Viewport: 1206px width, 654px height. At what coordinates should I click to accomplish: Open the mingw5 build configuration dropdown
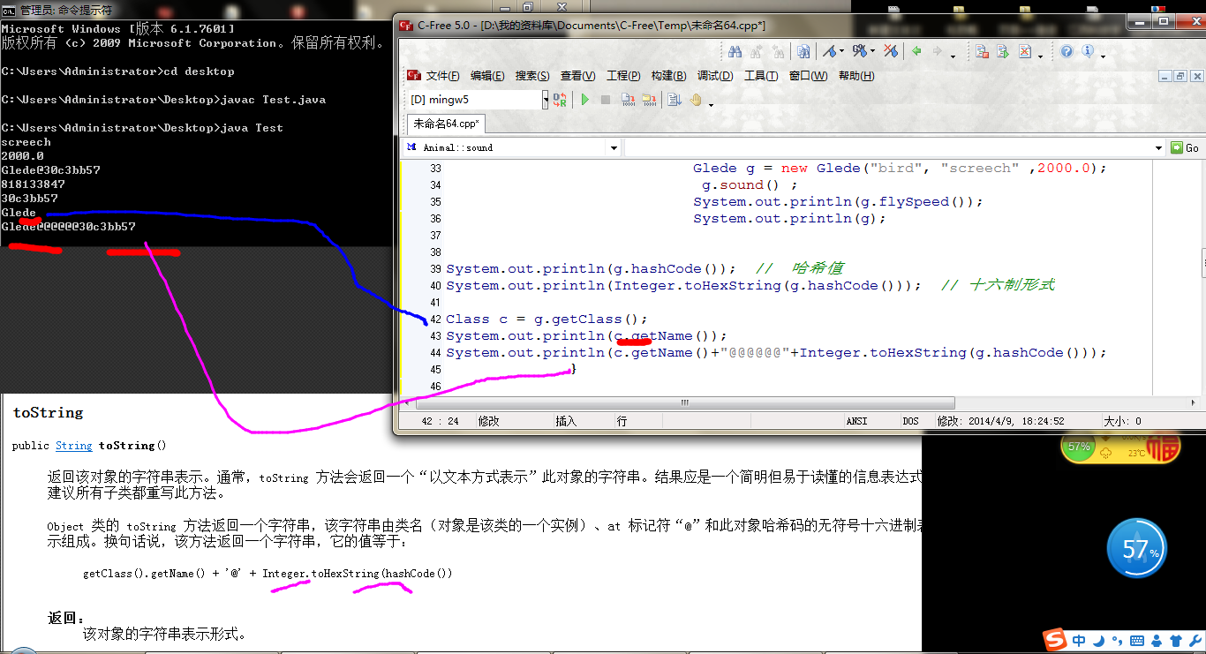coord(545,99)
